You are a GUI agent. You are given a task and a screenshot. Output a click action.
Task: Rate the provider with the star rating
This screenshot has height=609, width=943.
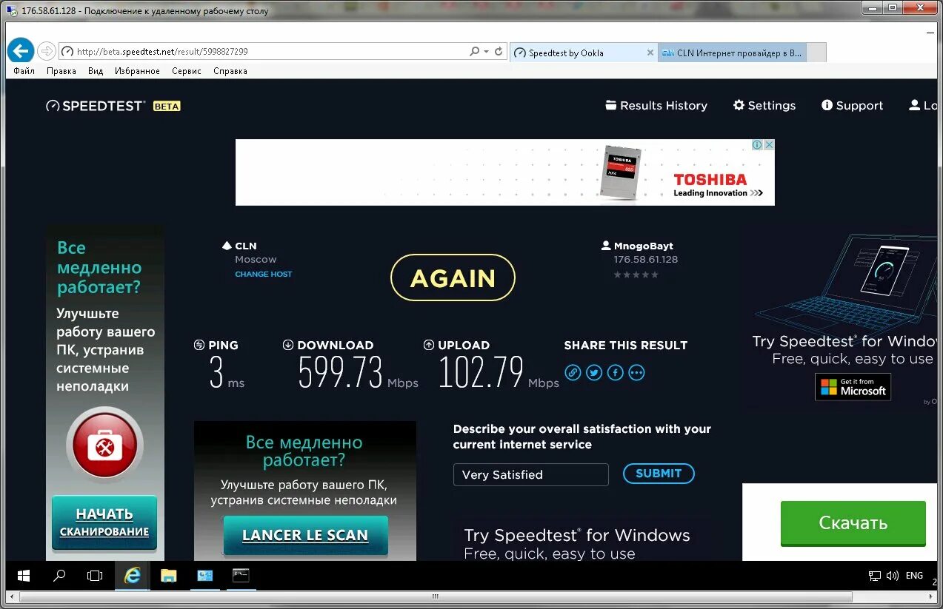(636, 275)
